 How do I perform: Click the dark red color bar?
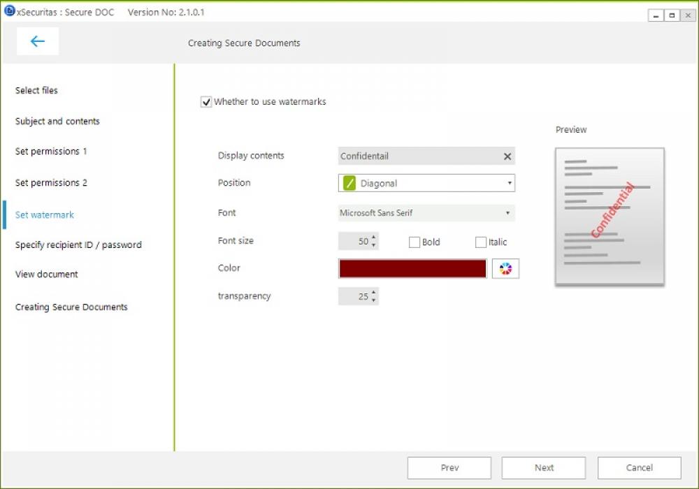[x=412, y=268]
